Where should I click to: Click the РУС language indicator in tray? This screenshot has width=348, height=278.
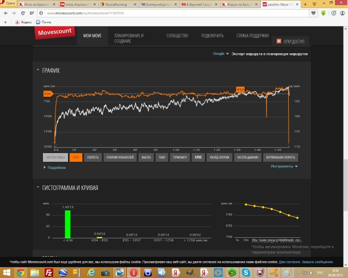coord(320,273)
